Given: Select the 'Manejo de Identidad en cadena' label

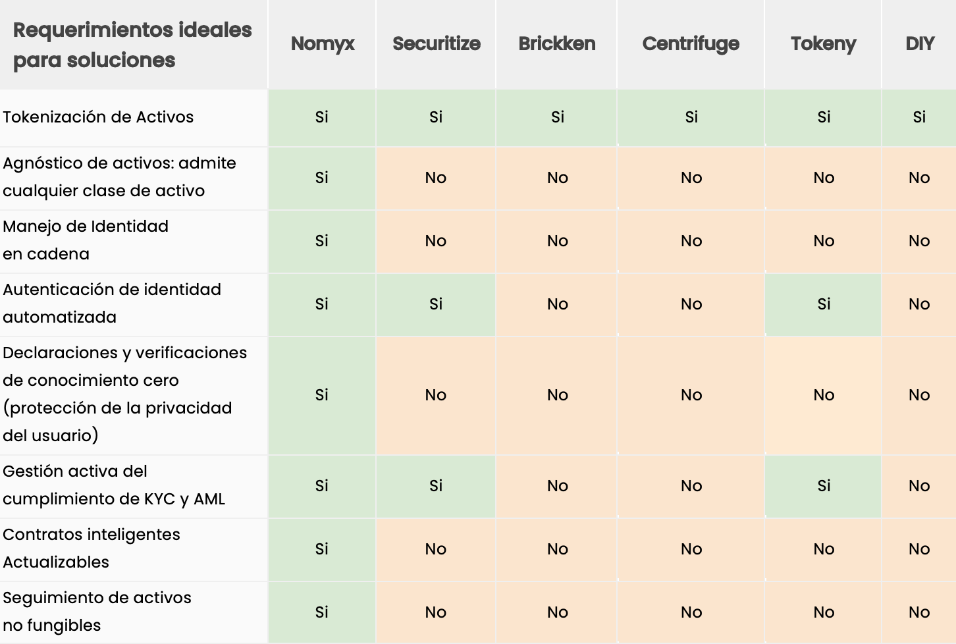Looking at the screenshot, I should point(86,240).
